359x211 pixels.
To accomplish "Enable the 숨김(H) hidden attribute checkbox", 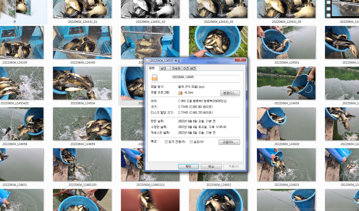I will 191,142.
